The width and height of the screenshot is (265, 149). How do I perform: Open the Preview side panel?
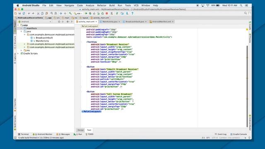(x=250, y=38)
